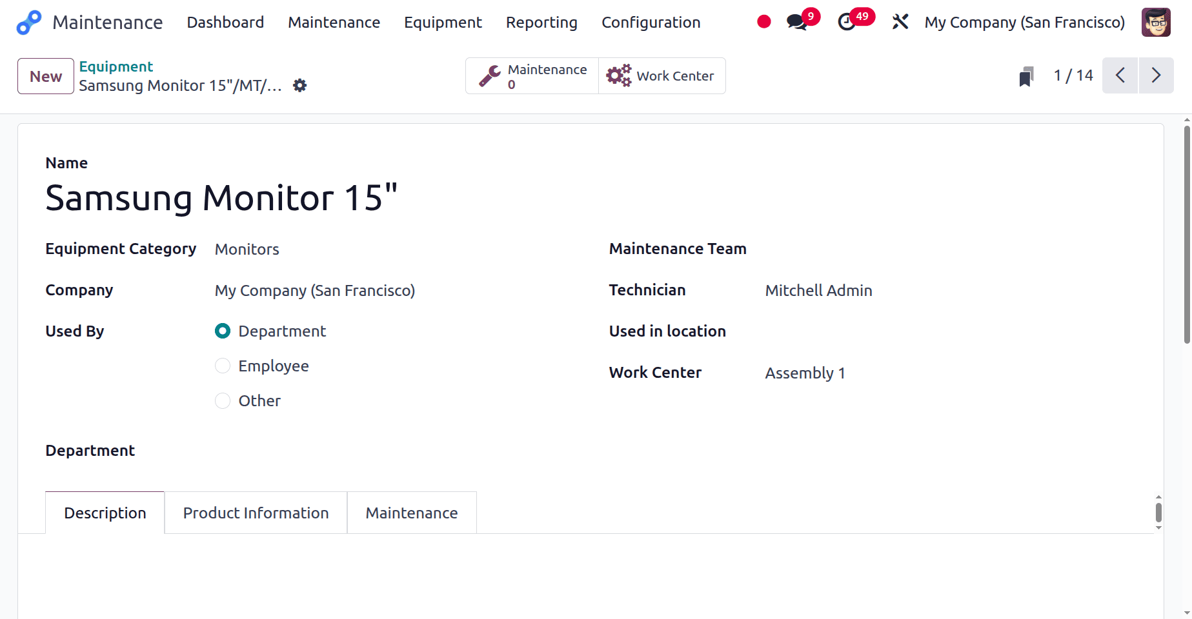The width and height of the screenshot is (1192, 619).
Task: Click the main page vertical scrollbar
Action: 1187,235
